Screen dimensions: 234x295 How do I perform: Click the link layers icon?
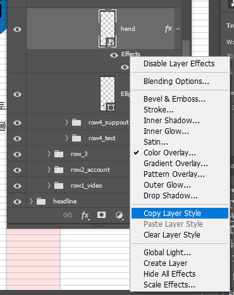[x=68, y=215]
